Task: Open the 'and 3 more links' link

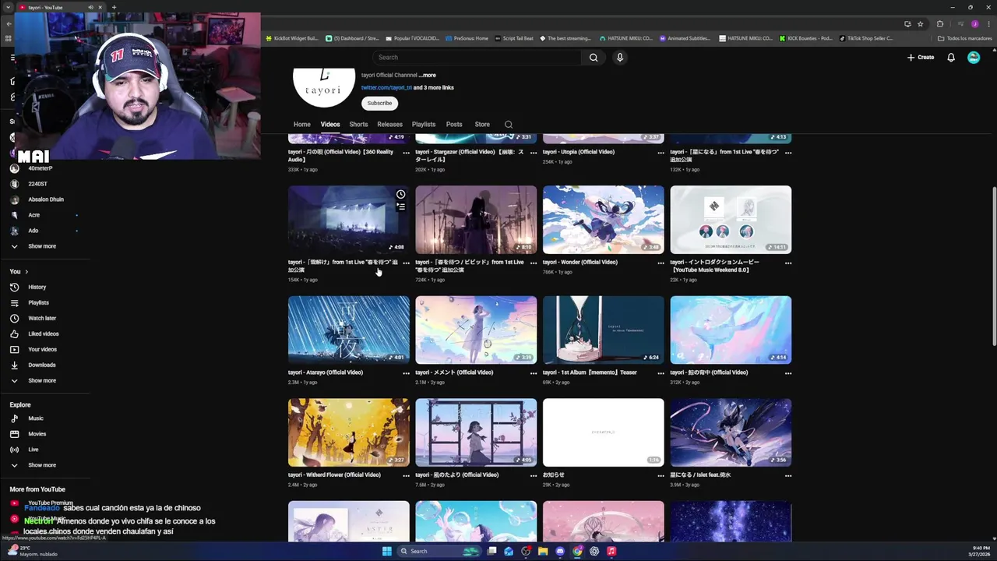Action: click(x=433, y=87)
